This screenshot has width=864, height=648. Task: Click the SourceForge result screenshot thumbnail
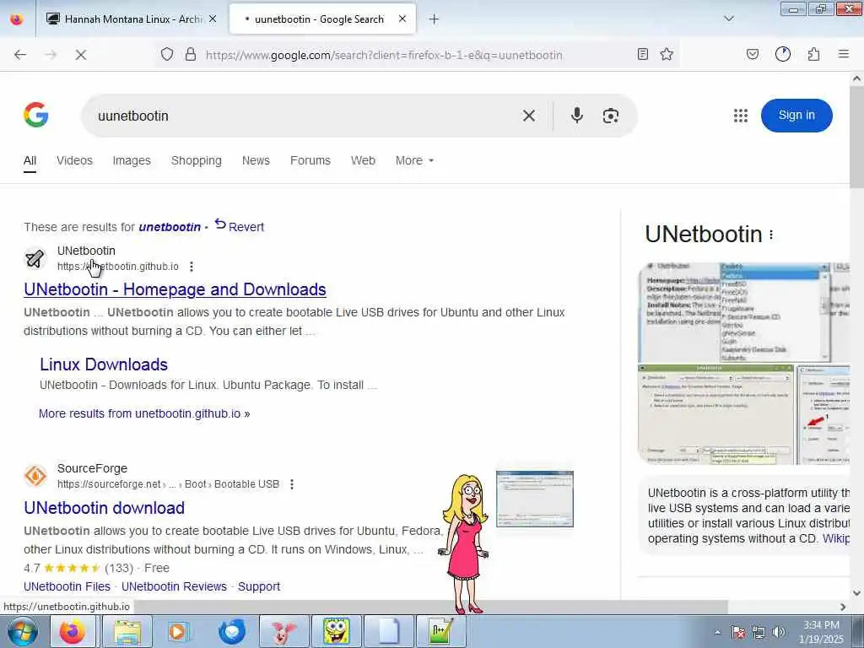tap(534, 499)
